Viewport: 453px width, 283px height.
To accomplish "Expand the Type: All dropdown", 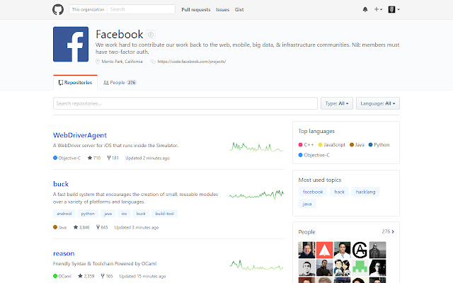I will pyautogui.click(x=337, y=103).
